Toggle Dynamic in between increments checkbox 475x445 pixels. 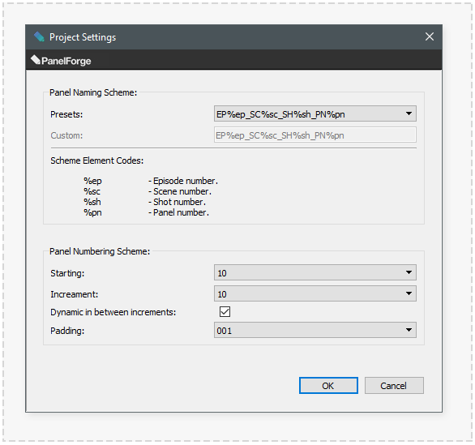(x=225, y=312)
